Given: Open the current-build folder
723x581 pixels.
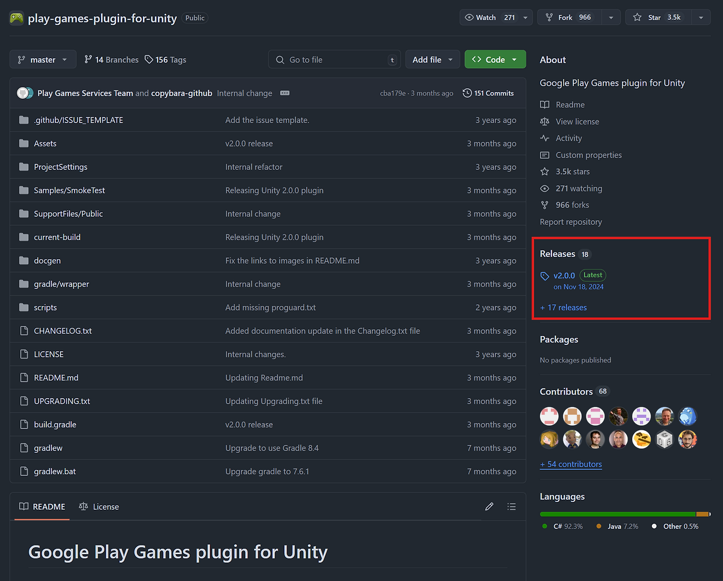Looking at the screenshot, I should (x=57, y=237).
